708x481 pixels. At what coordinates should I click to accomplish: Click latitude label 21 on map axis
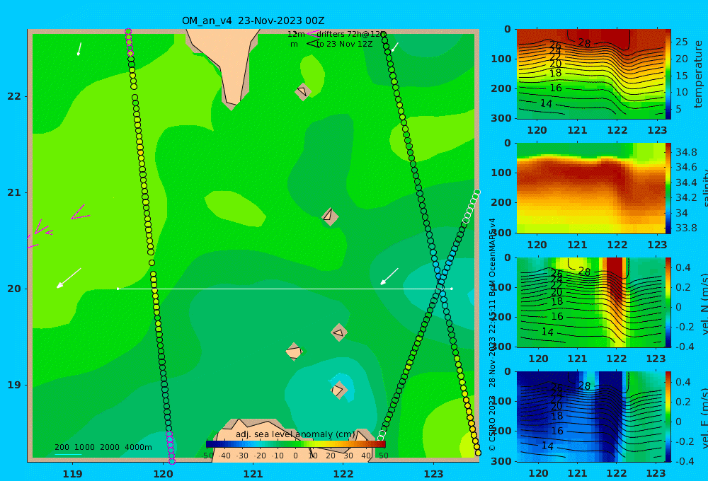14,192
